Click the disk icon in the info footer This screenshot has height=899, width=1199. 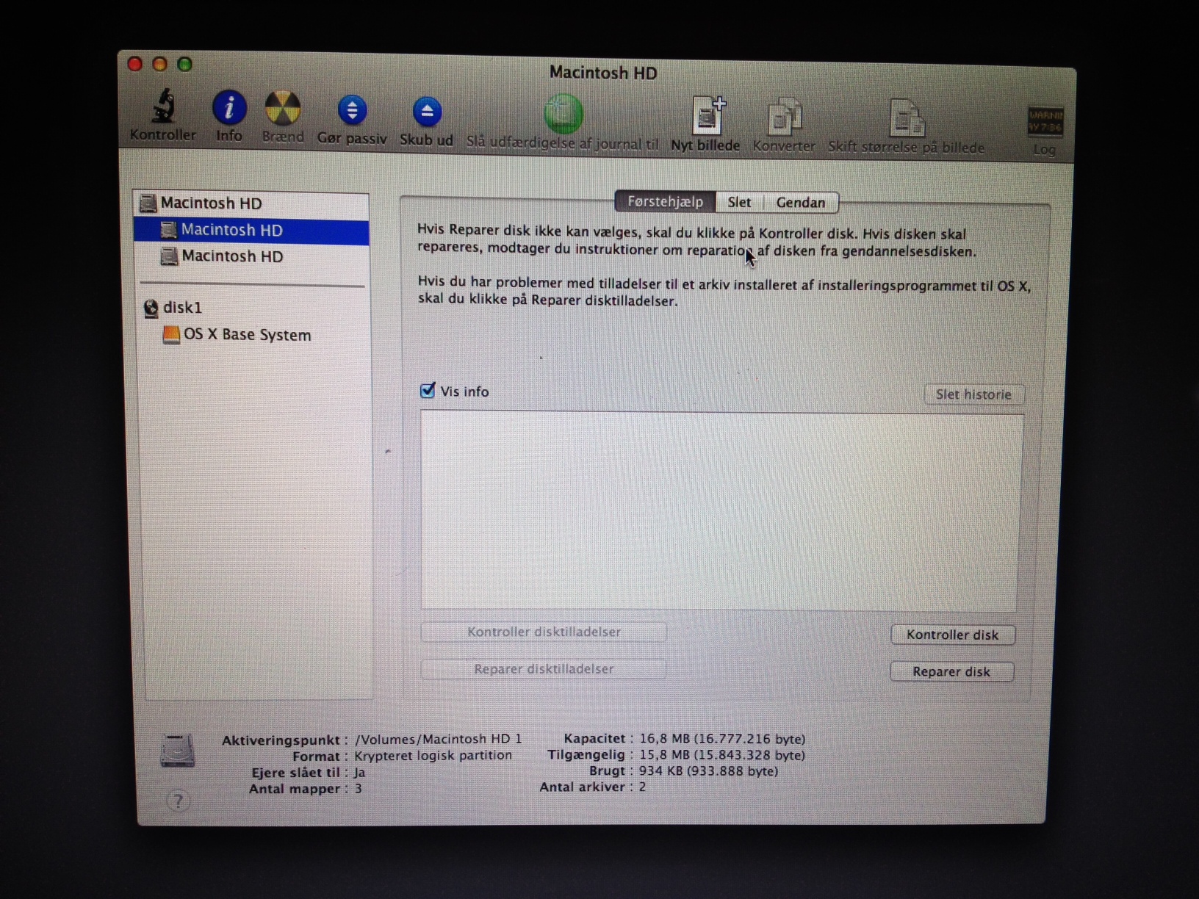[178, 751]
